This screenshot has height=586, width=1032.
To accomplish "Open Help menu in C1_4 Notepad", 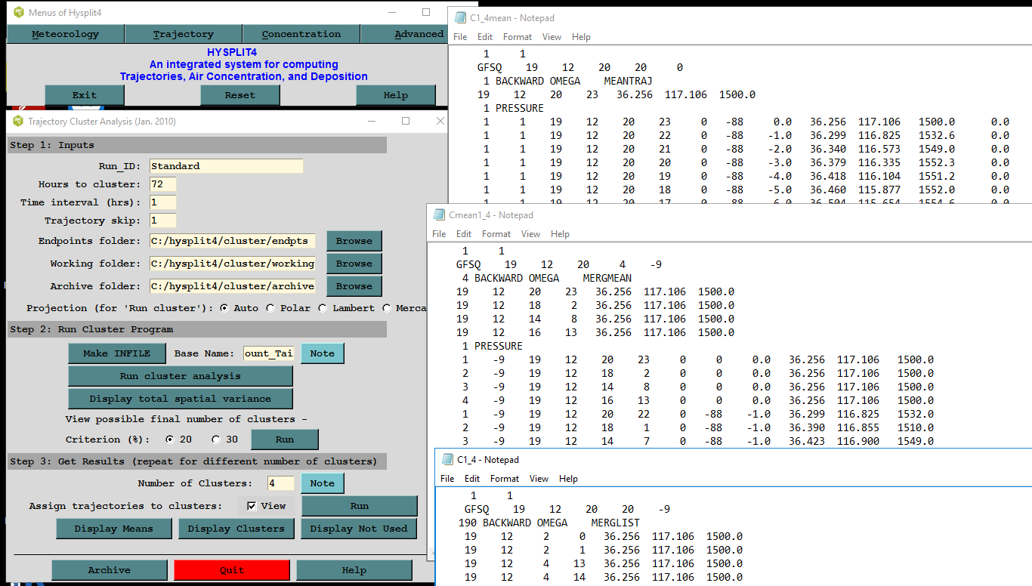I will click(568, 479).
